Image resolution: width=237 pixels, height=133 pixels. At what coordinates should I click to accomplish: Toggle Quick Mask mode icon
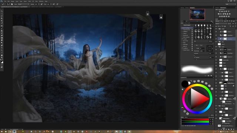pos(2,65)
